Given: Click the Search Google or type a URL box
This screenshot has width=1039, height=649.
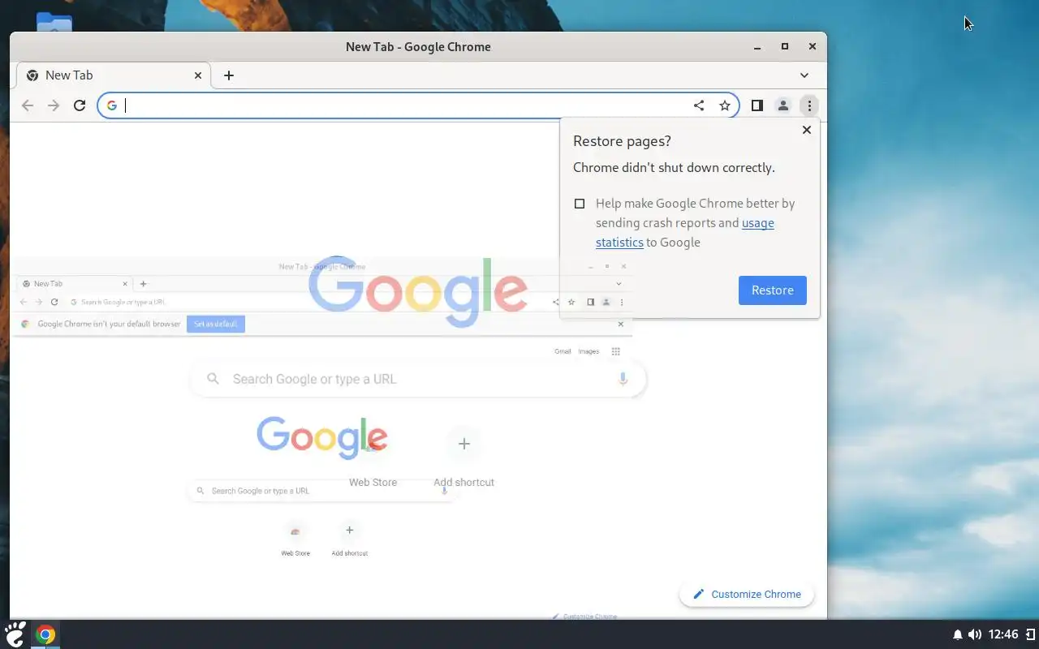Looking at the screenshot, I should click(418, 379).
